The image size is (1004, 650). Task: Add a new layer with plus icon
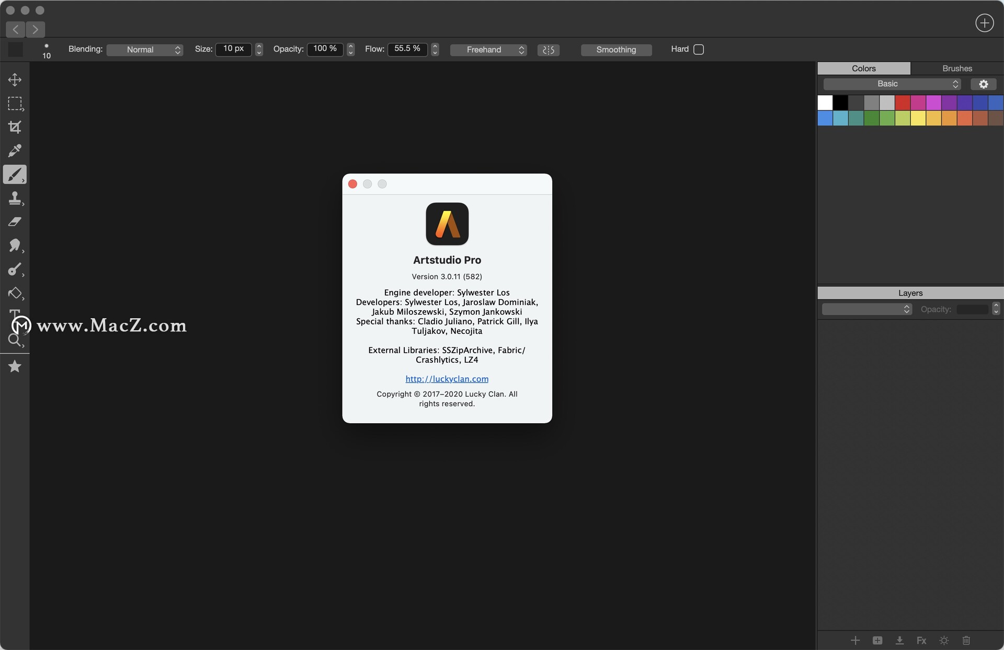[x=855, y=640]
